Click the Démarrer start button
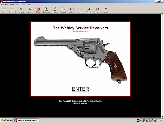The width and height of the screenshot is (164, 123). 7,120
